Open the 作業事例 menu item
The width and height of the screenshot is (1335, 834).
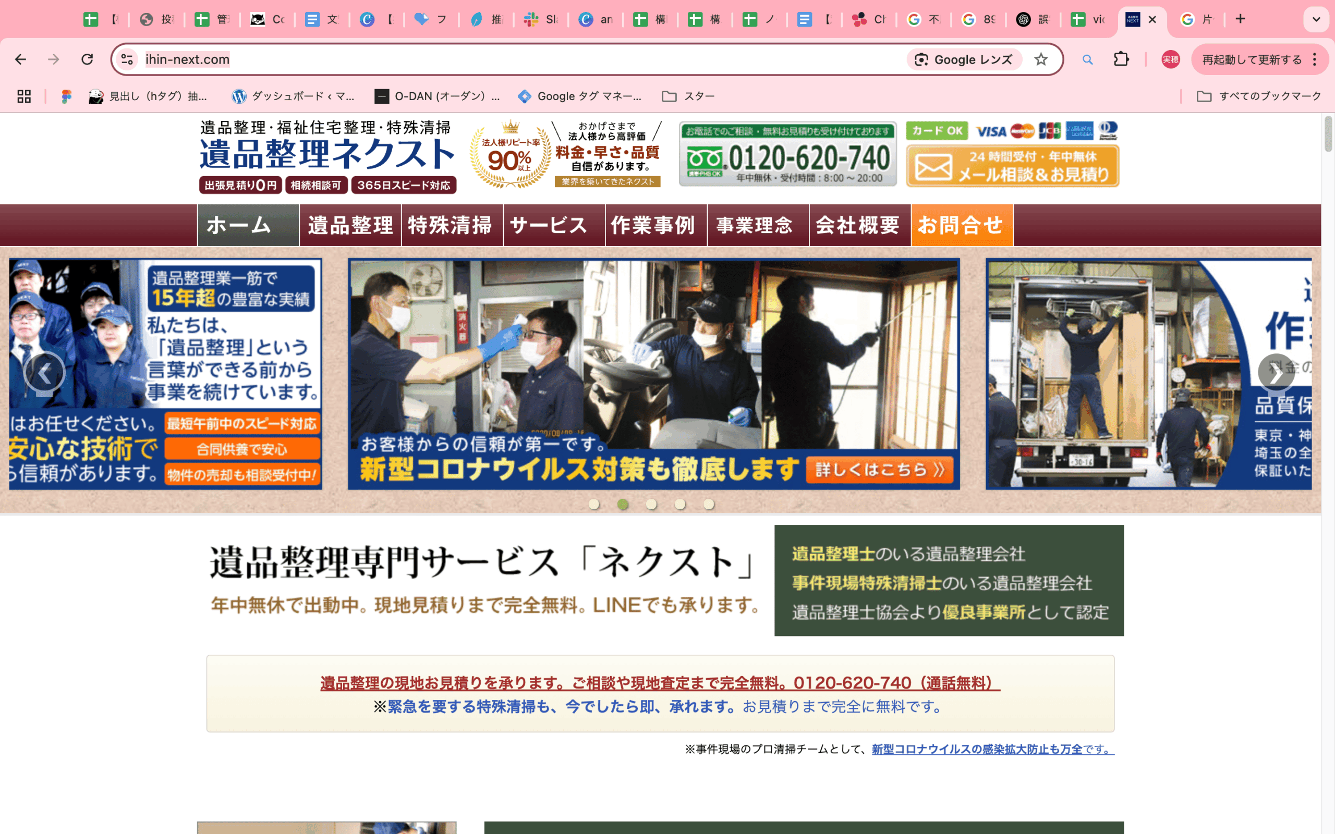(657, 225)
